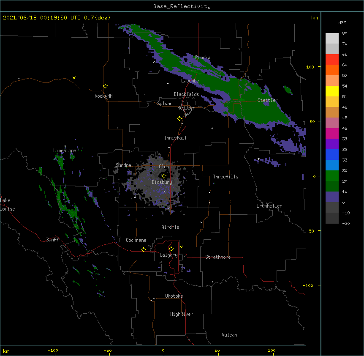This screenshot has height=356, width=364.
Task: Click the 100 tick on the vertical axis
Action: click(310, 67)
